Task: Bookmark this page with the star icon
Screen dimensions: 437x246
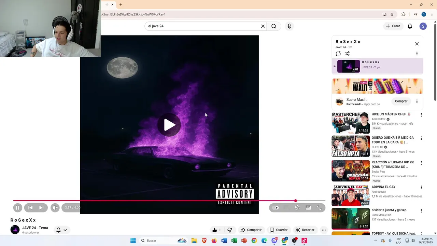Action: pos(392,14)
